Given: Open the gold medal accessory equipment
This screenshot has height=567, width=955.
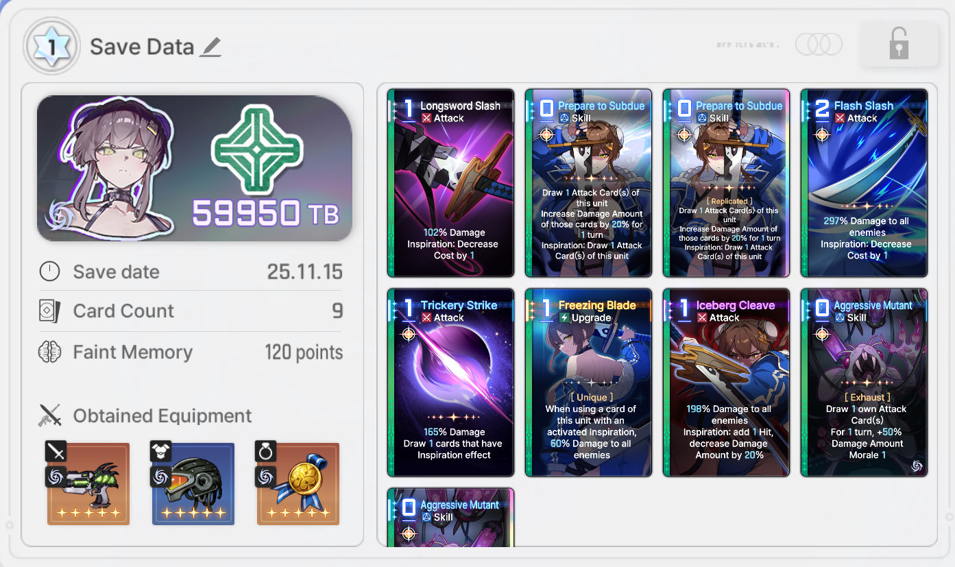Looking at the screenshot, I should tap(298, 483).
